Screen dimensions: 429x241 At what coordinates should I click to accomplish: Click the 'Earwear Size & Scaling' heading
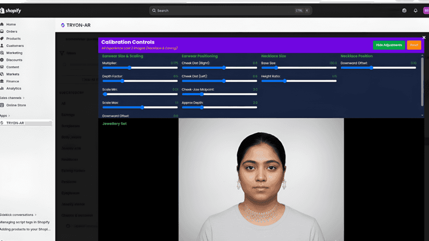[123, 56]
